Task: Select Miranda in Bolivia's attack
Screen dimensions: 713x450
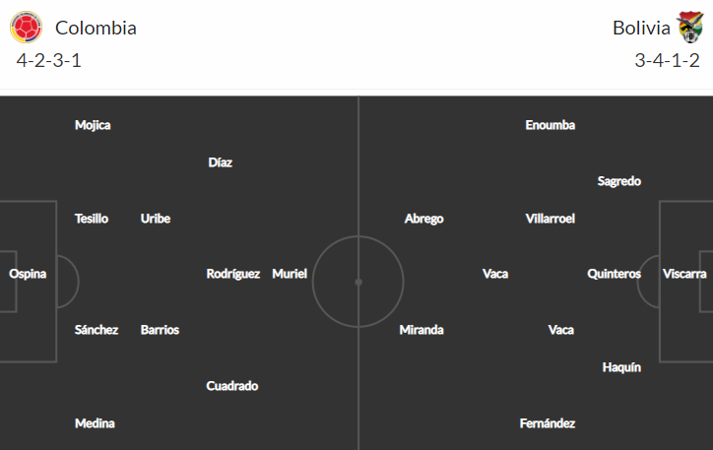Action: (421, 330)
